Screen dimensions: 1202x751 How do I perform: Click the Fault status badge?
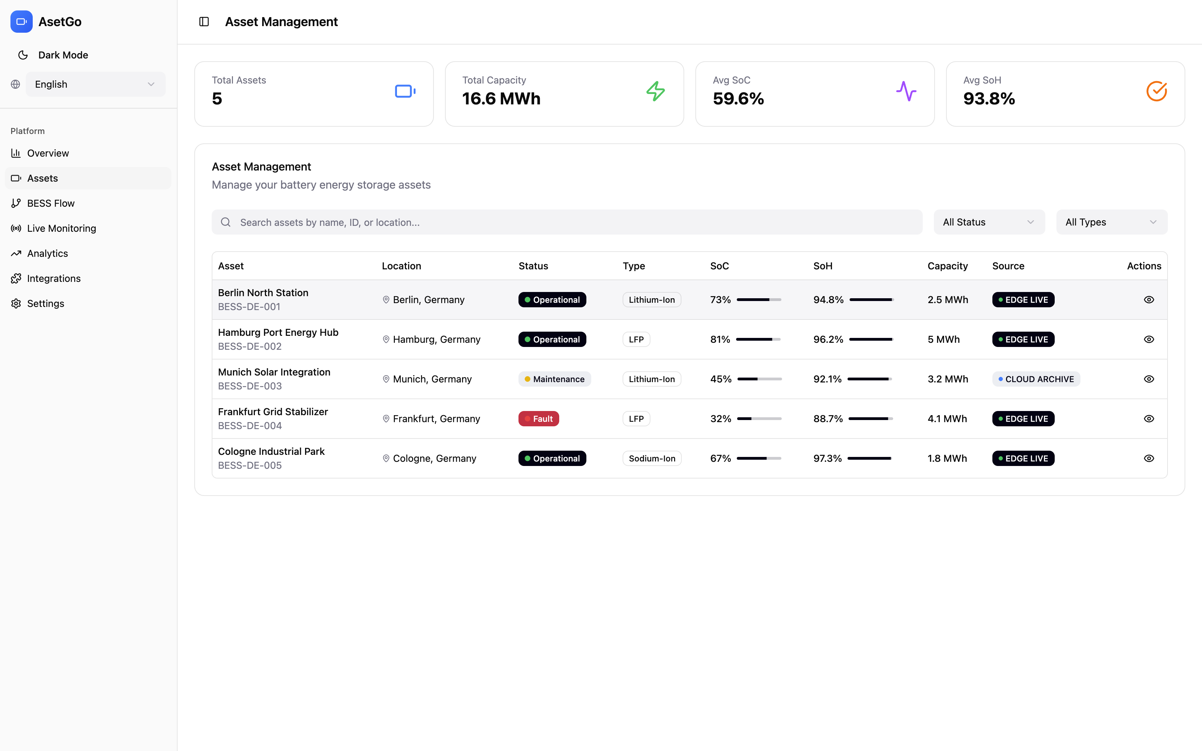coord(539,419)
